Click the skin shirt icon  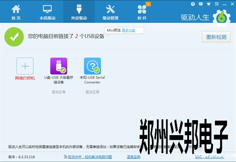click(209, 4)
